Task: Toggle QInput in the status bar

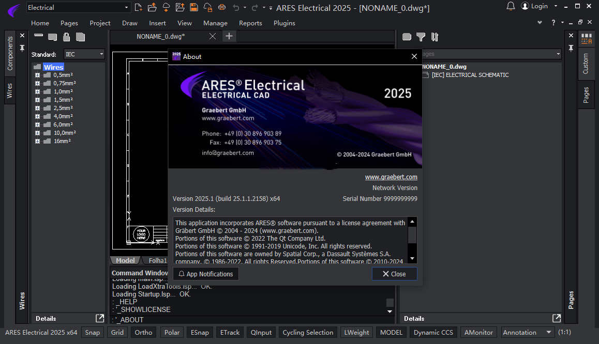Action: (x=261, y=332)
